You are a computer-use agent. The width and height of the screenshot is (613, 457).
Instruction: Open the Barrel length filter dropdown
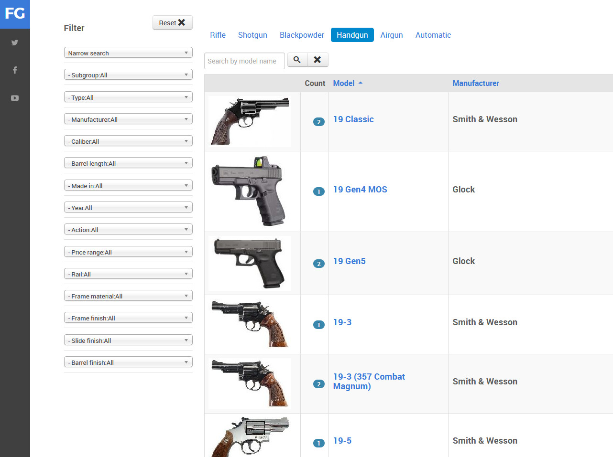(x=128, y=163)
